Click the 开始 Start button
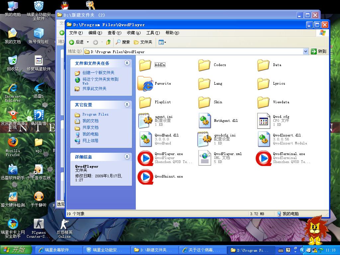Screen dimensions: 340x255 16,250
